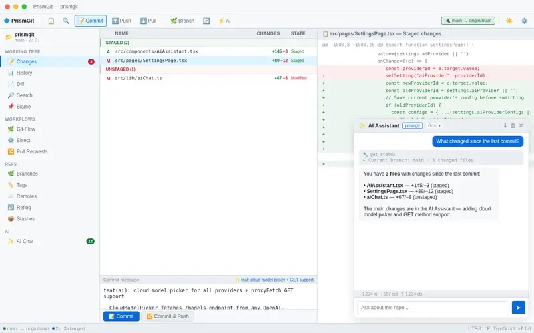The height and width of the screenshot is (333, 534).
Task: Open History in the sidebar
Action: coord(49,73)
